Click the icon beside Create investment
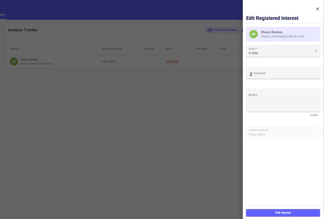 point(210,30)
